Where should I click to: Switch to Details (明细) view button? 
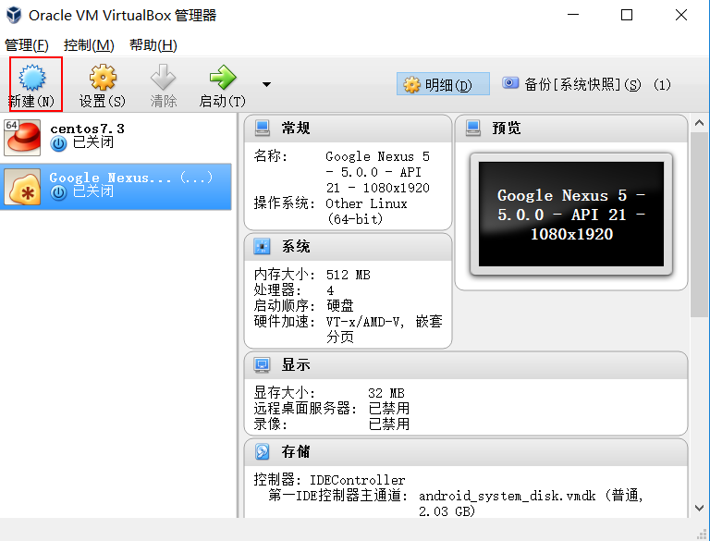click(x=443, y=84)
